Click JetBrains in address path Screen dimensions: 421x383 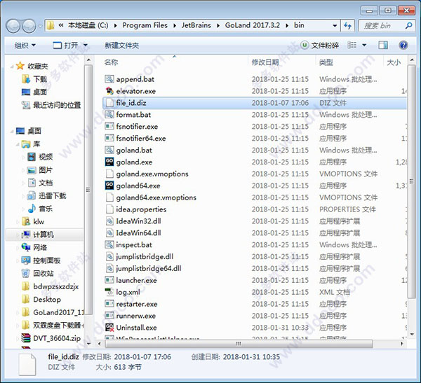pos(196,25)
